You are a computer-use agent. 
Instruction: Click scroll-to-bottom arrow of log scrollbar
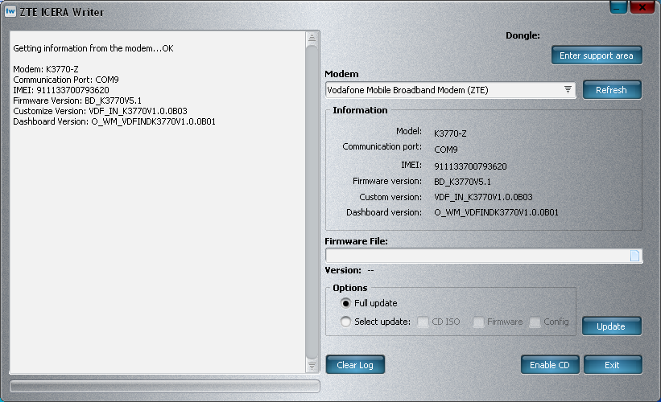pyautogui.click(x=312, y=366)
